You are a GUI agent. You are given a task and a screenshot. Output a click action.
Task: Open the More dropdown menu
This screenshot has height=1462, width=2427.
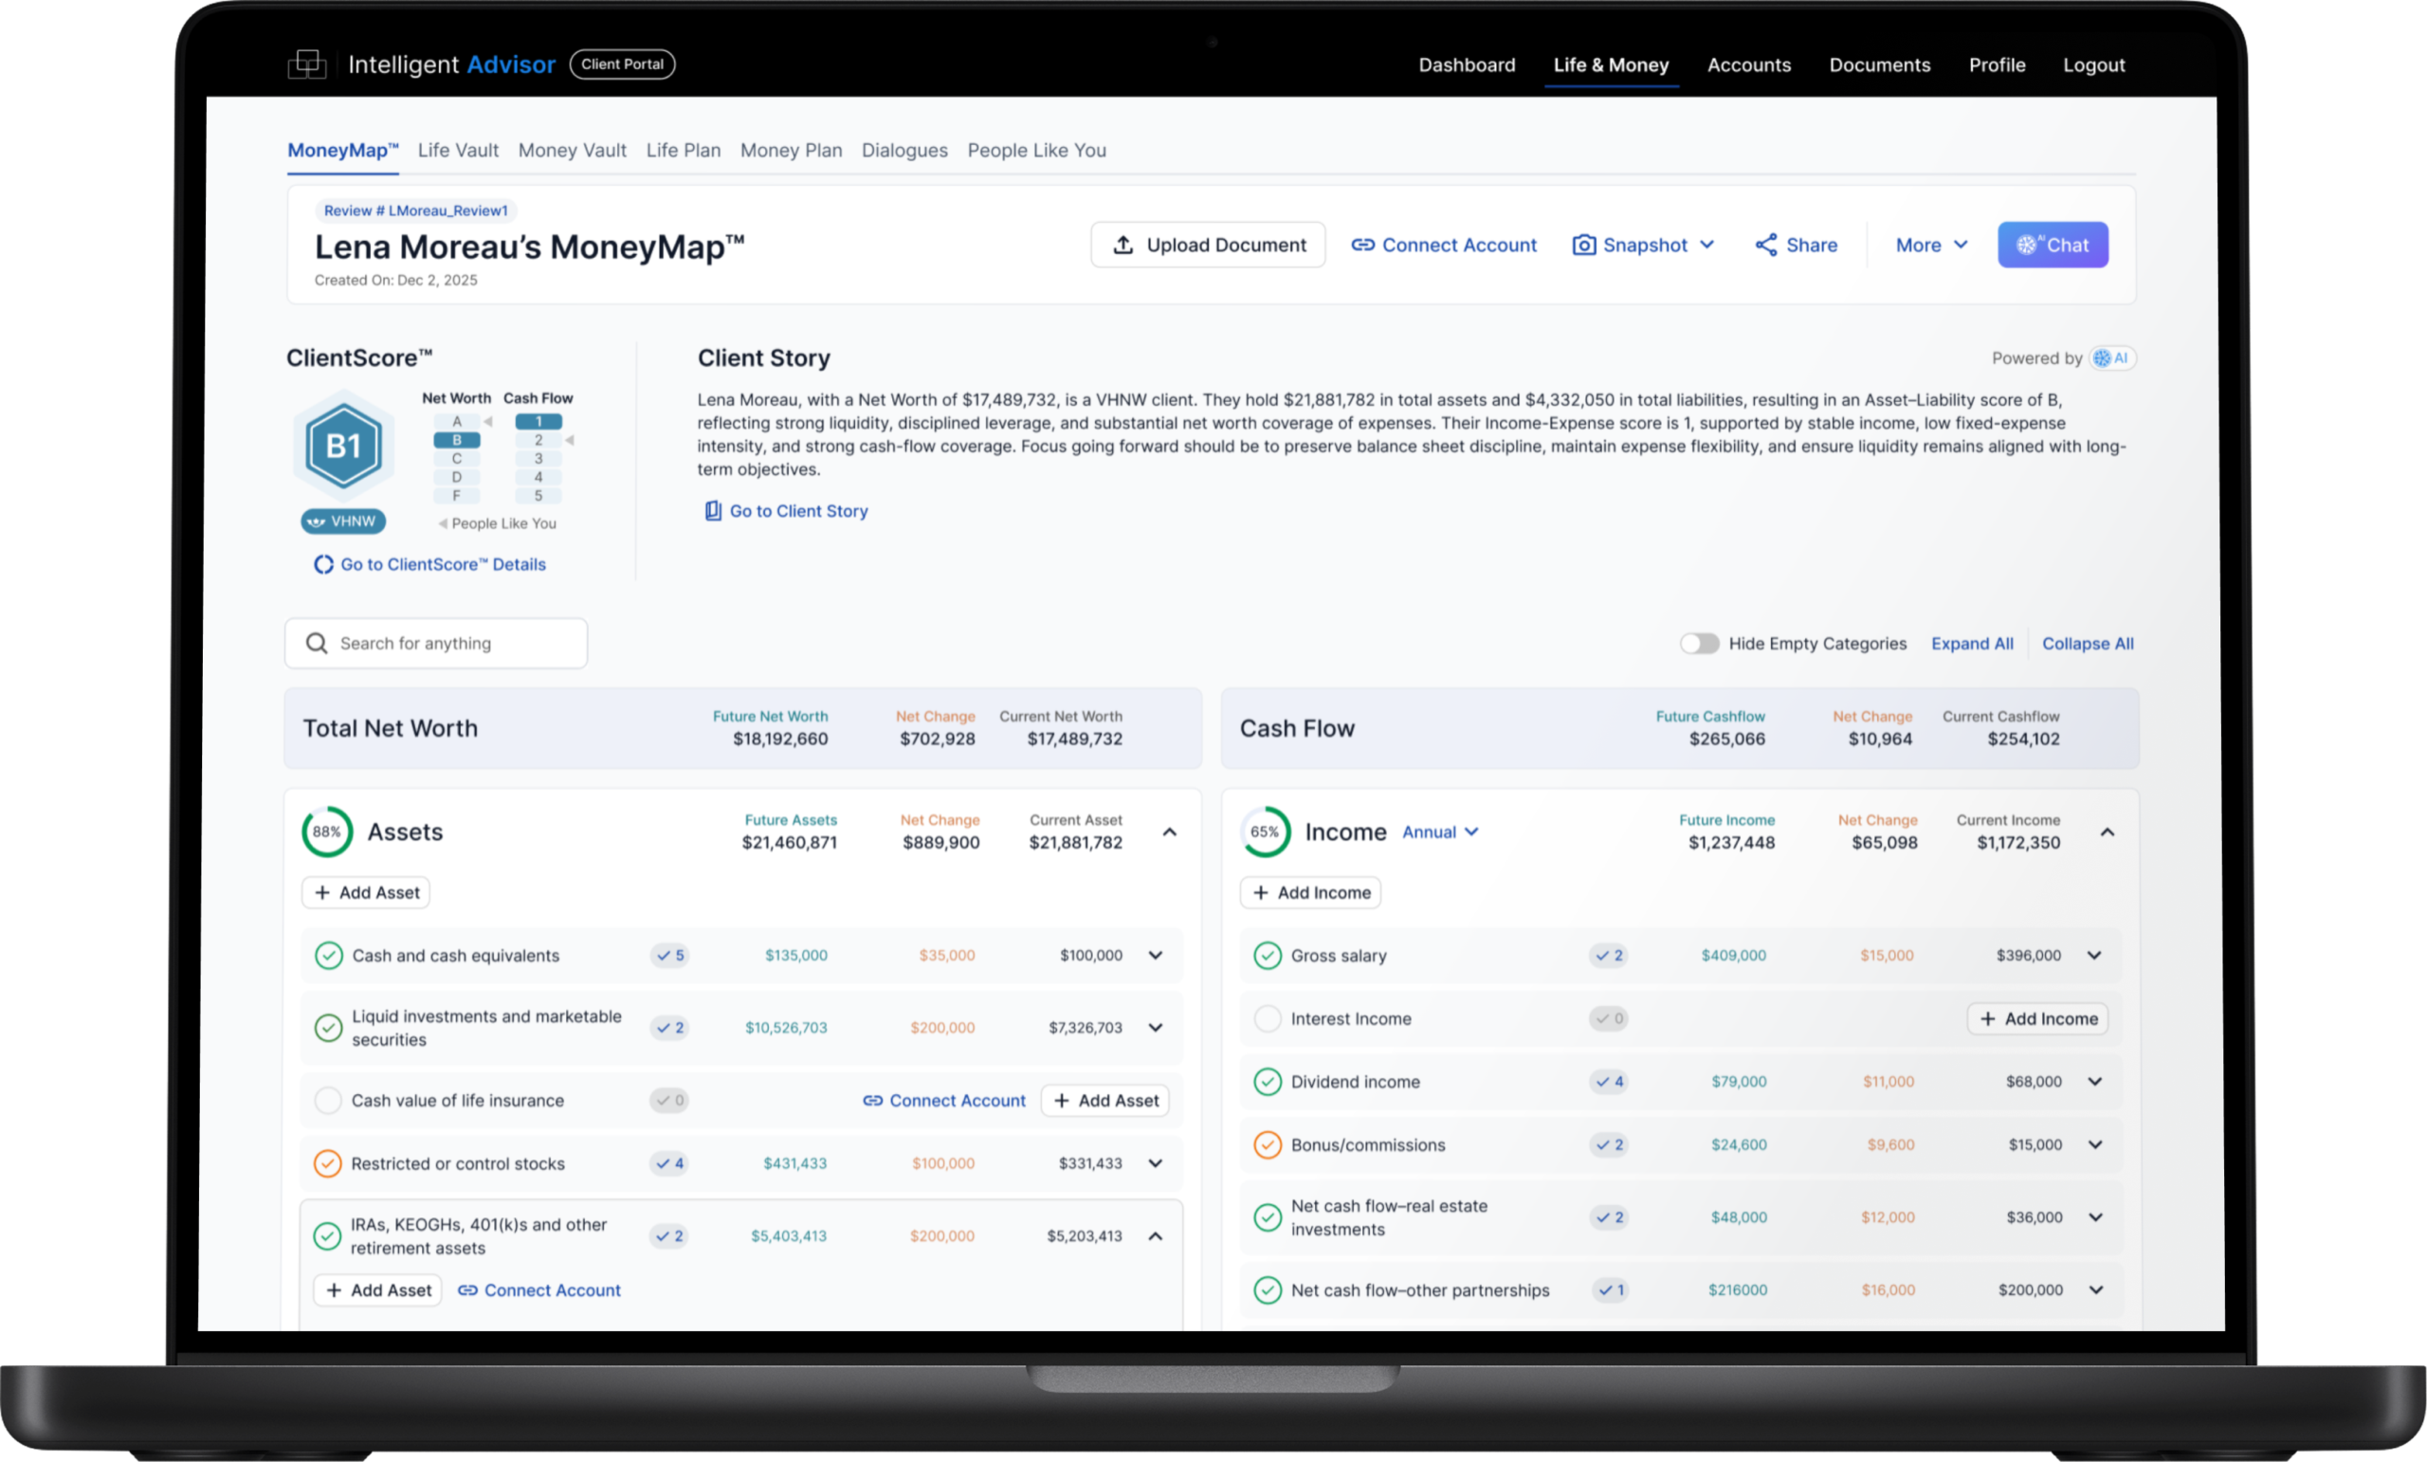tap(1930, 246)
